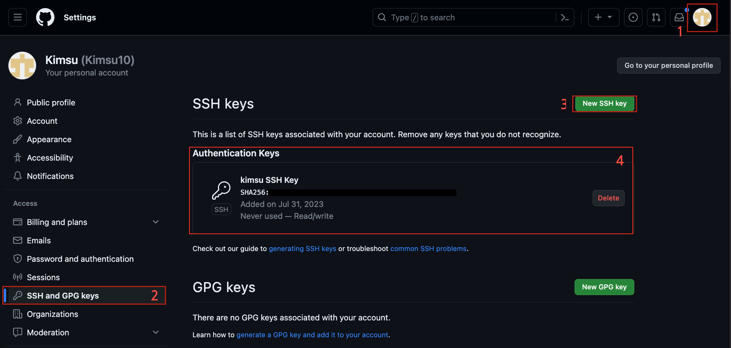731x348 pixels.
Task: Click the Kimsu (Kimsu10) account name
Action: [x=90, y=60]
